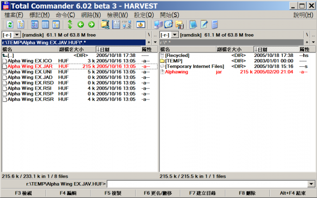This screenshot has width=317, height=198.
Task: Click the folder with tools toolbar icon
Action: pyautogui.click(x=179, y=25)
